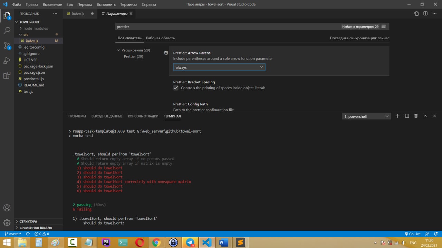This screenshot has width=442, height=248.
Task: Switch to КОНСОЛЬ ОТЛАДКИ panel tab
Action: point(143,116)
